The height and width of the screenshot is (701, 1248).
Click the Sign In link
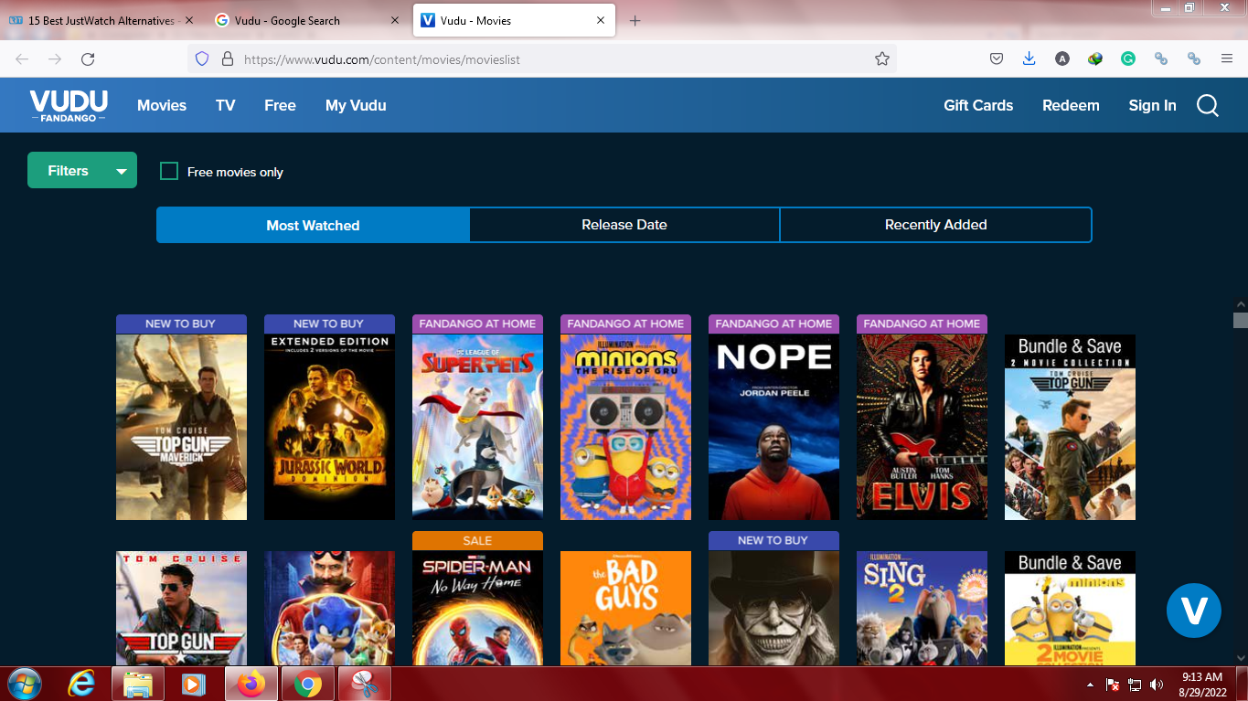1152,105
